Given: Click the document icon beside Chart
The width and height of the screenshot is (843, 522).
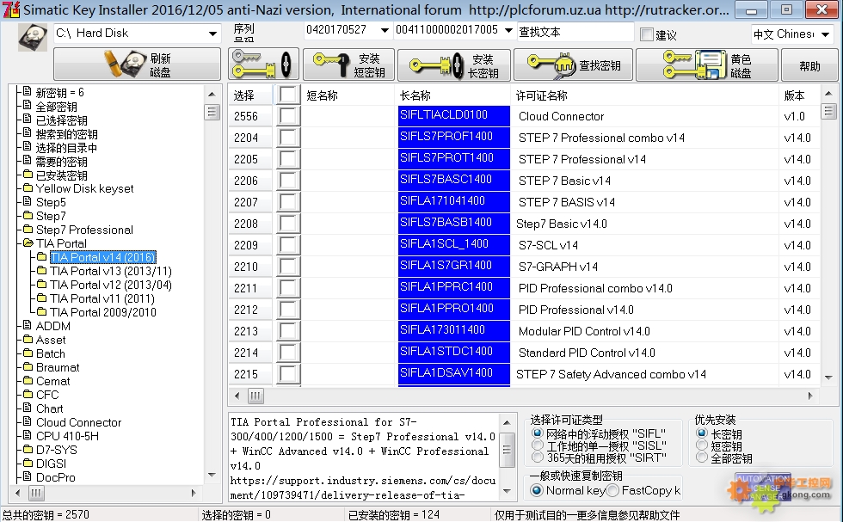Looking at the screenshot, I should click(28, 408).
